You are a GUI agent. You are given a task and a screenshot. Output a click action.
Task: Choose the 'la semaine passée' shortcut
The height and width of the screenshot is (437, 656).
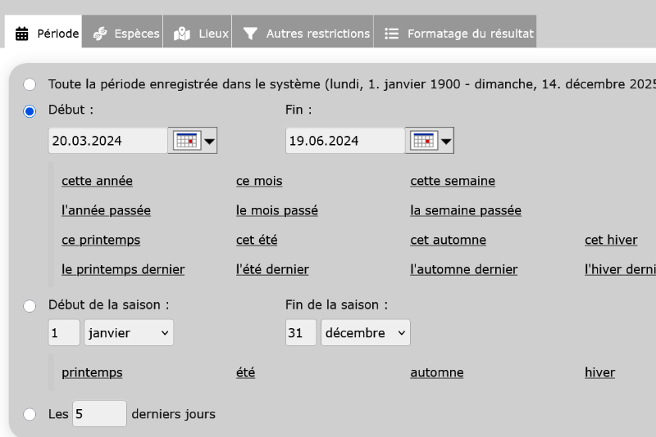pyautogui.click(x=466, y=210)
